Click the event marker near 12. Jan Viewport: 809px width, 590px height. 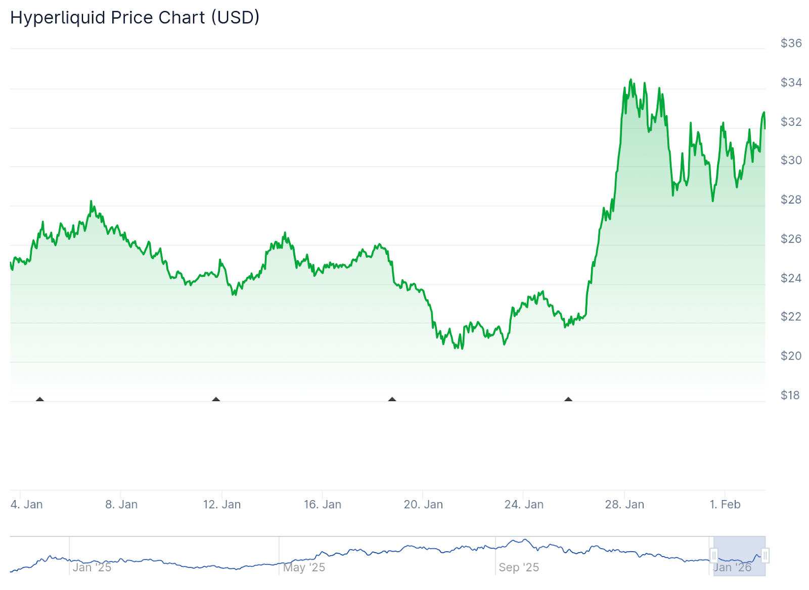click(216, 400)
